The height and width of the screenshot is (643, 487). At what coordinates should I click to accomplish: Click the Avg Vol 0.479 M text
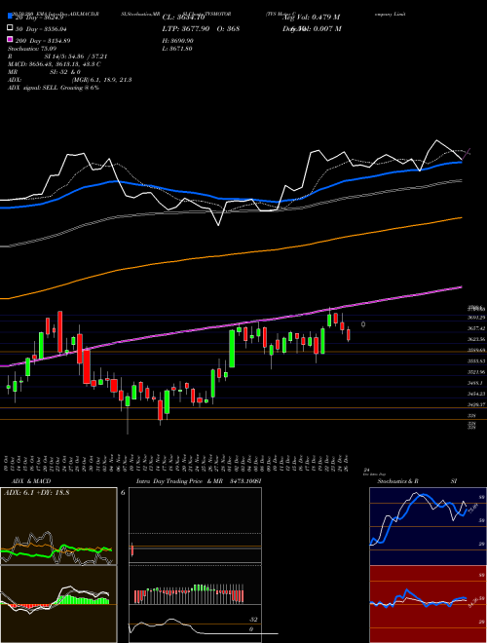[x=311, y=18]
